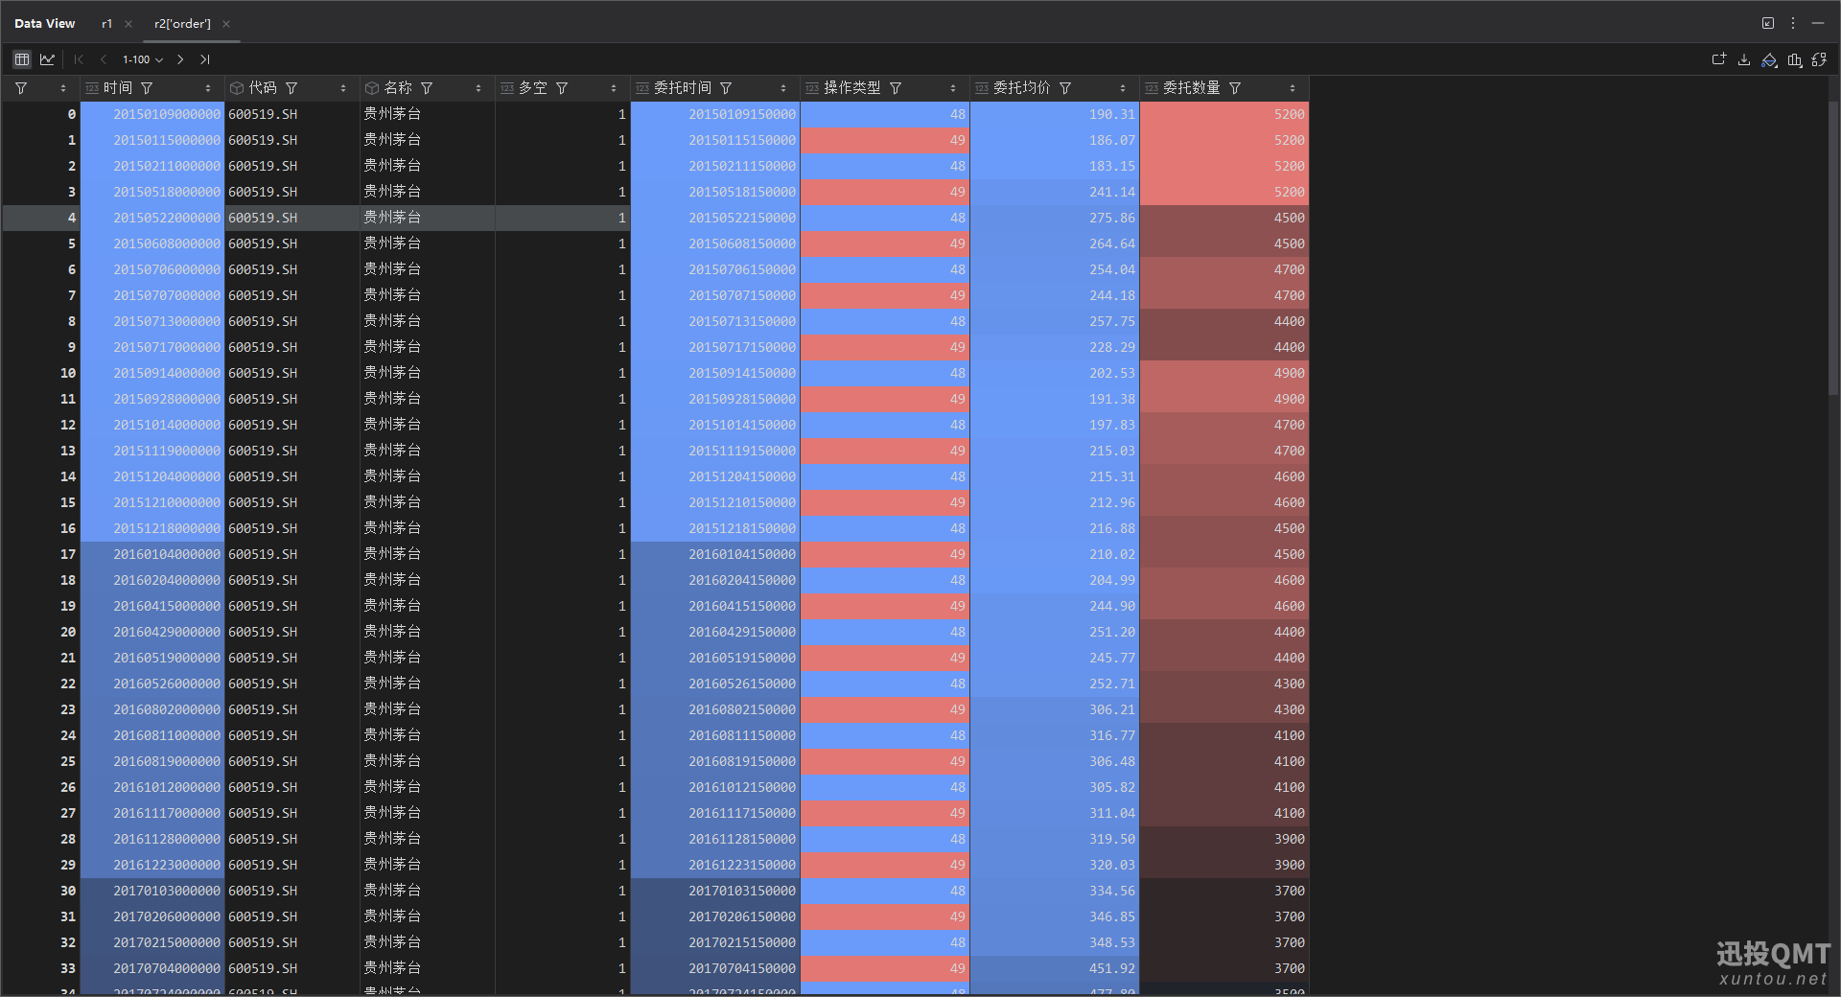This screenshot has width=1841, height=997.
Task: Switch to the r1 tab
Action: pos(106,23)
